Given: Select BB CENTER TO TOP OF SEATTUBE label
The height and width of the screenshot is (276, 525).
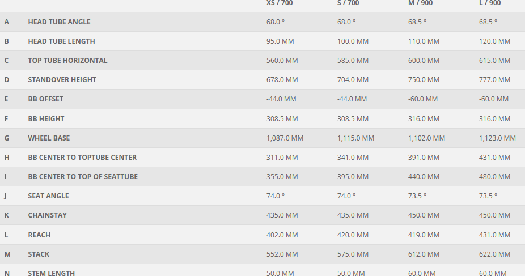Looking at the screenshot, I should click(83, 177).
